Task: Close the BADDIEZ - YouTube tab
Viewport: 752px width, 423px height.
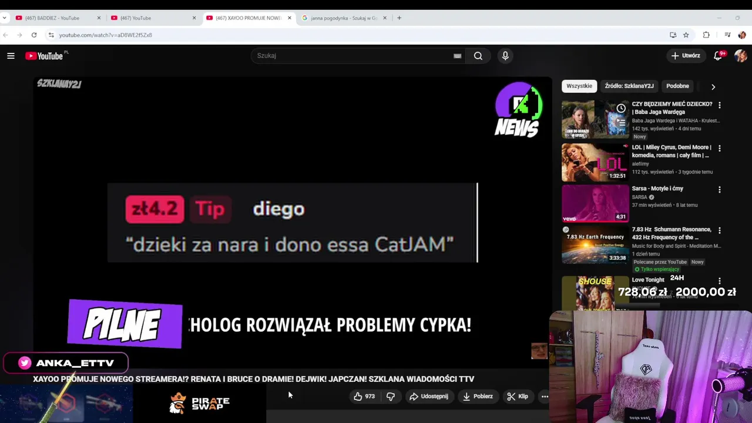Action: 99,18
